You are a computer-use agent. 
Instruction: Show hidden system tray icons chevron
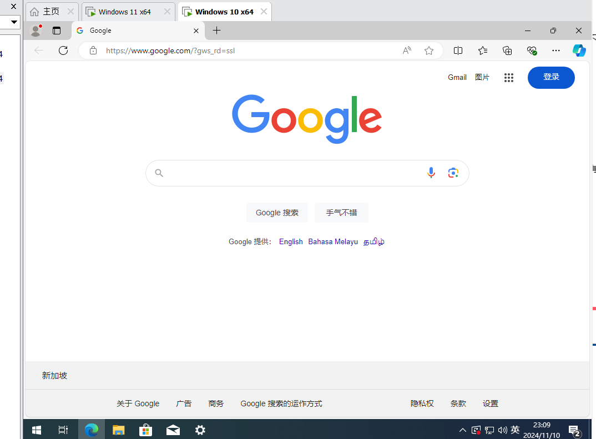click(x=463, y=430)
